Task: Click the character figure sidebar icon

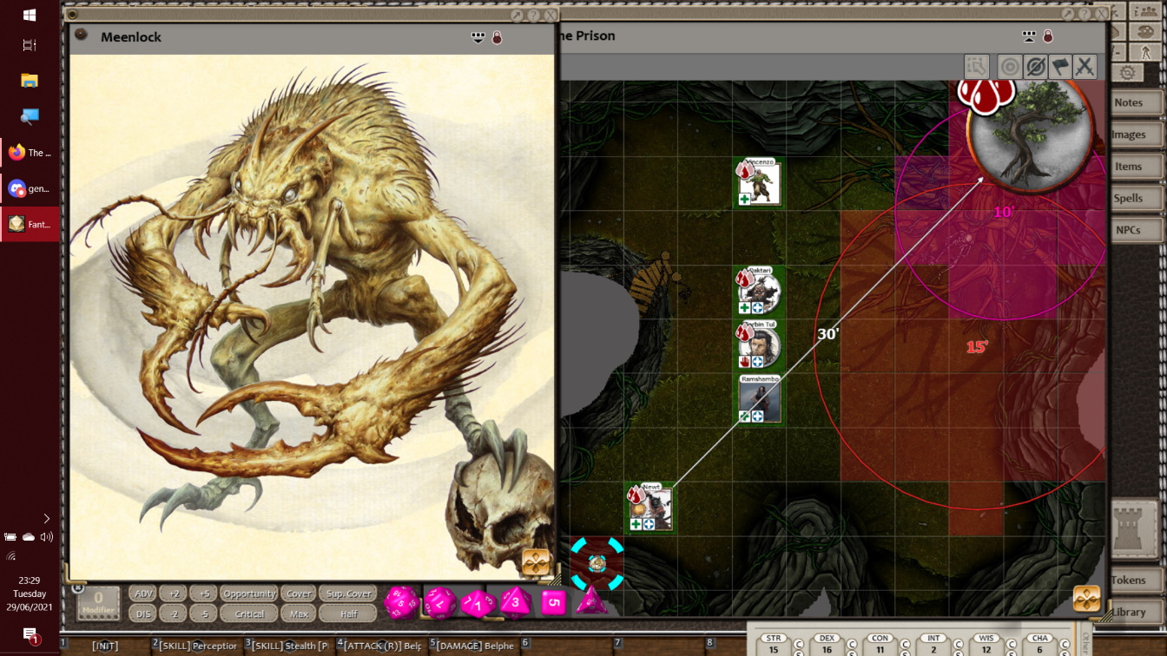Action: click(1146, 52)
